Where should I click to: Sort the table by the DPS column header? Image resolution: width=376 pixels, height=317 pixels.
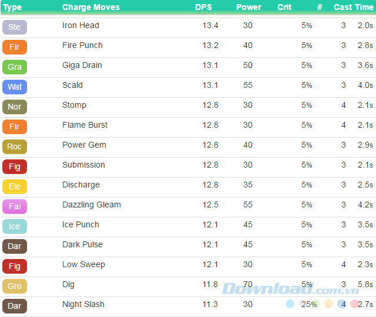point(203,8)
